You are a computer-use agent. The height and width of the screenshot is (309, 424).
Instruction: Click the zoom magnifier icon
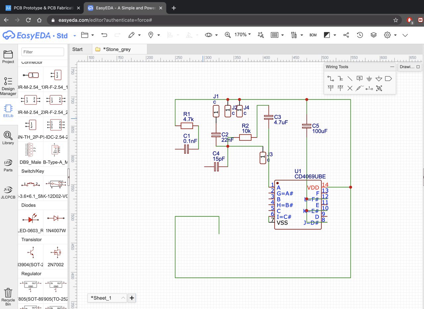tap(228, 35)
